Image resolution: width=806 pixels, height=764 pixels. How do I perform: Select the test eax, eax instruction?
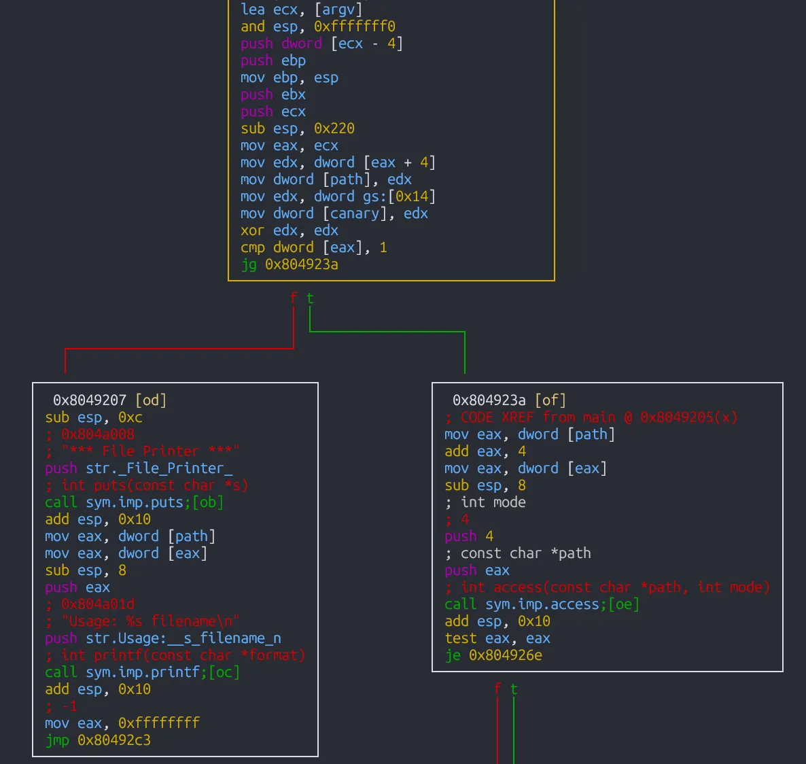[497, 638]
